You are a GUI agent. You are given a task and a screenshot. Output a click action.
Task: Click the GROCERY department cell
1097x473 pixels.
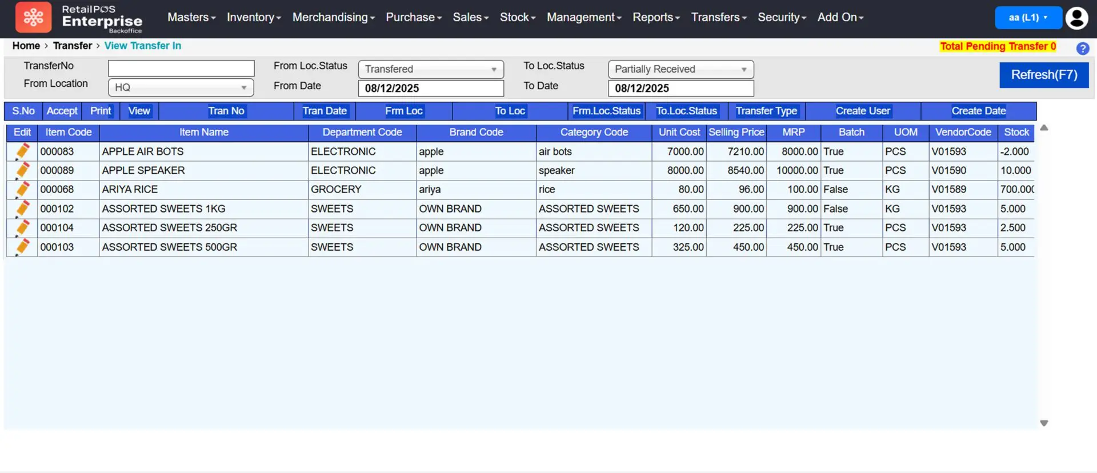coord(362,189)
